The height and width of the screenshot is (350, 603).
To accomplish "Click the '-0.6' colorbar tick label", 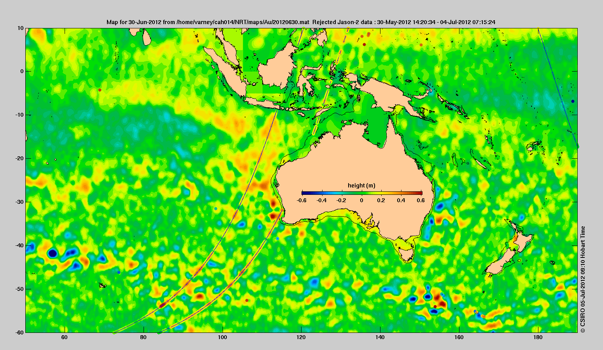I will (301, 200).
